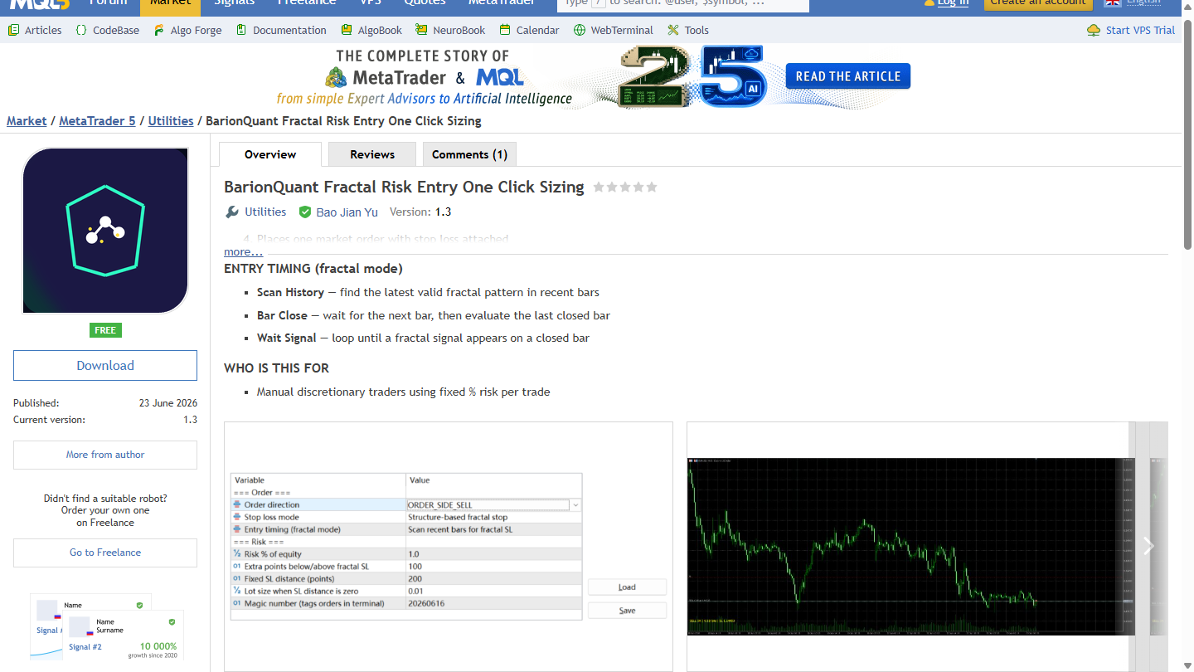The width and height of the screenshot is (1194, 672).
Task: Click the '10 000%' growth figure in the signal widget
Action: [158, 646]
